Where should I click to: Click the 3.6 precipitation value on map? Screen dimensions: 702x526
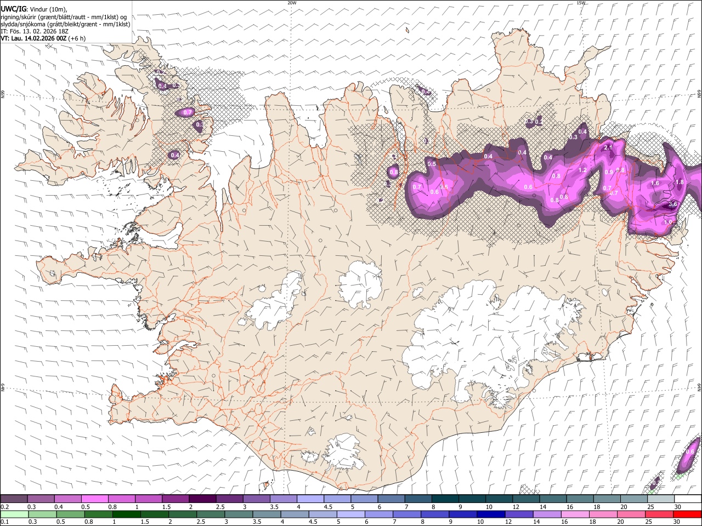pyautogui.click(x=673, y=204)
